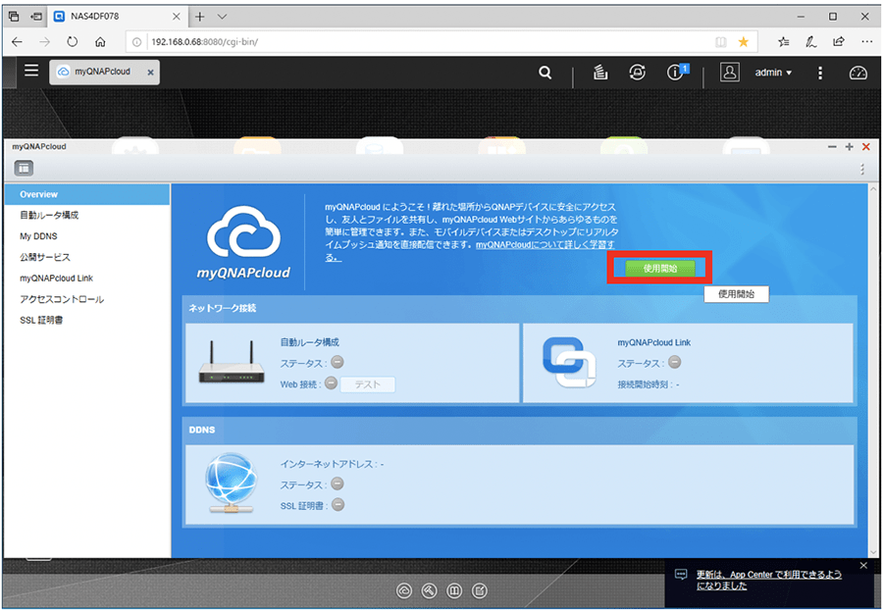
Task: Select the NAS4DF078 browser tab
Action: [117, 17]
